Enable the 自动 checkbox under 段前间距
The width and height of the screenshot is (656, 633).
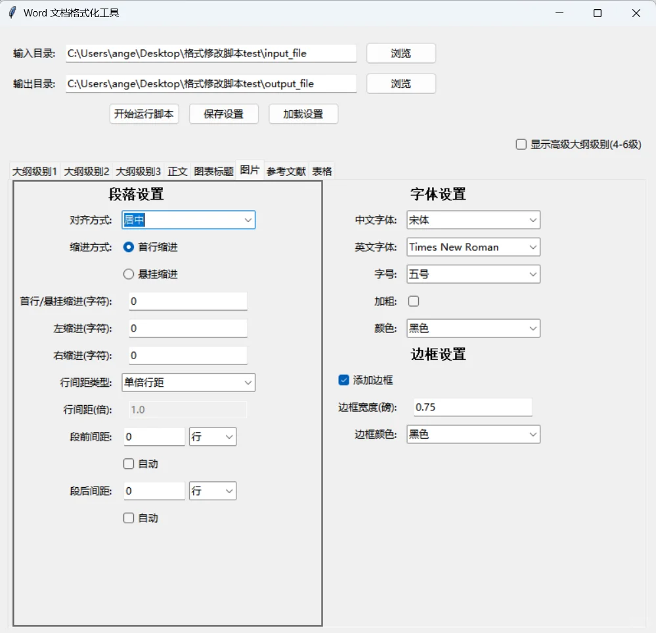coord(129,464)
